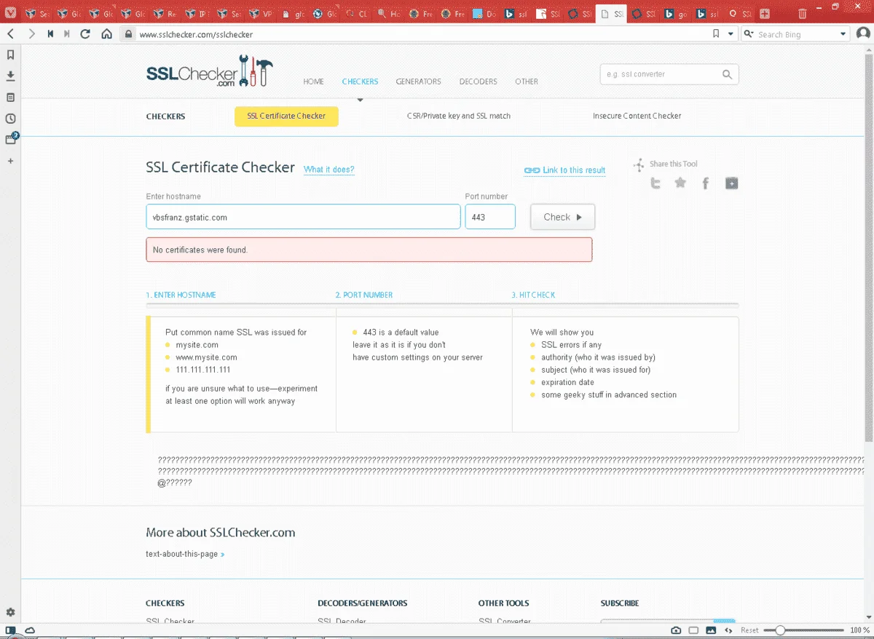This screenshot has height=639, width=874.
Task: Click inside the Search Bing field
Action: [797, 33]
